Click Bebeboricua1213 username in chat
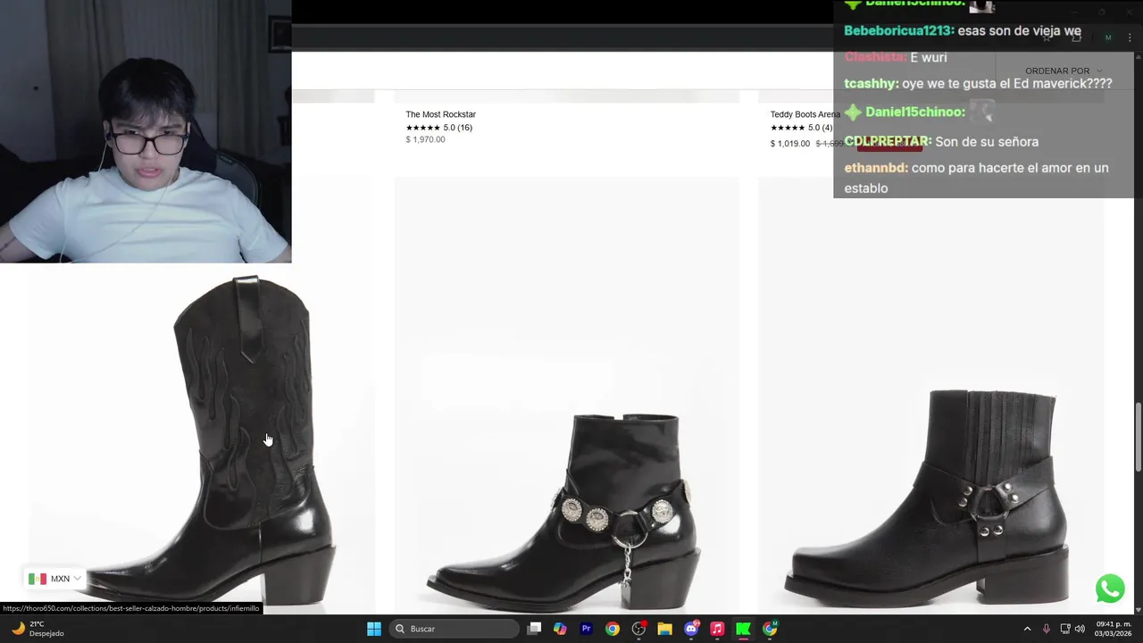The image size is (1143, 643). pyautogui.click(x=898, y=30)
